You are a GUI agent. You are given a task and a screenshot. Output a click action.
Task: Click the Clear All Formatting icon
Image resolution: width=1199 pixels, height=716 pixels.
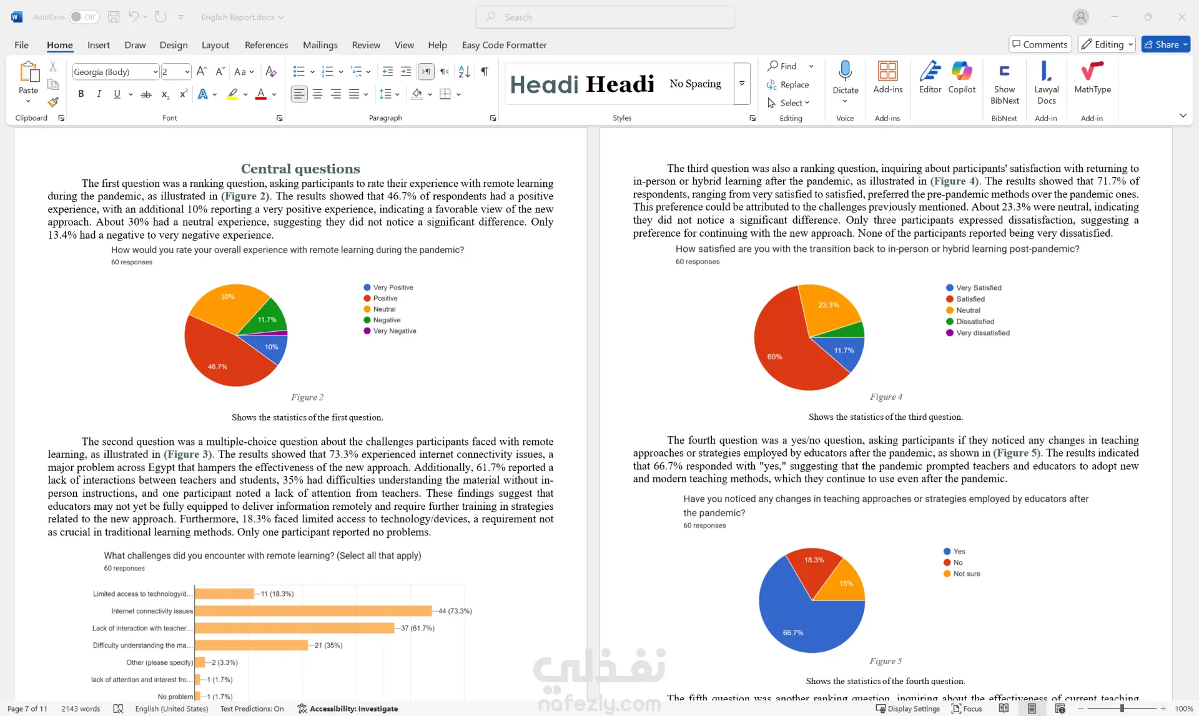(x=270, y=72)
